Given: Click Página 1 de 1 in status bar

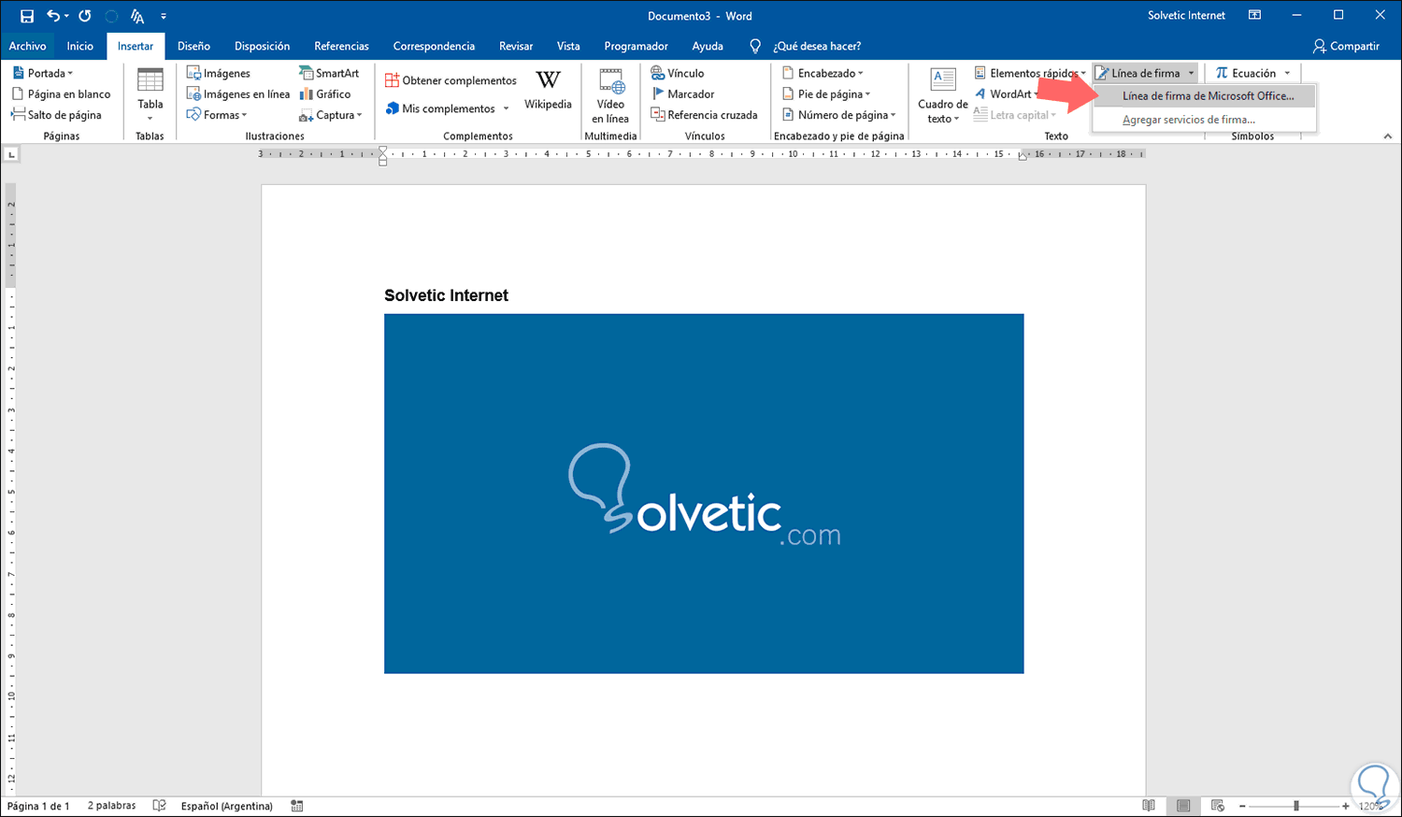Looking at the screenshot, I should point(38,806).
